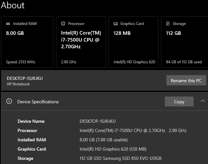Click the Device Name value DESKTOP-1SJRJKU
The width and height of the screenshot is (208, 164).
tap(98, 121)
